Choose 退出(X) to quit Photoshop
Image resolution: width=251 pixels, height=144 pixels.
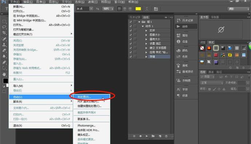click(41, 125)
